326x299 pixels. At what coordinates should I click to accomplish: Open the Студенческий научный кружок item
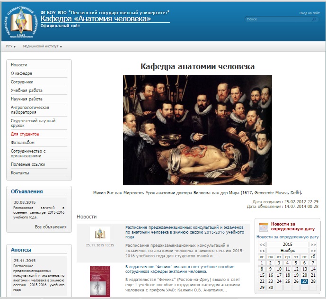coord(33,123)
